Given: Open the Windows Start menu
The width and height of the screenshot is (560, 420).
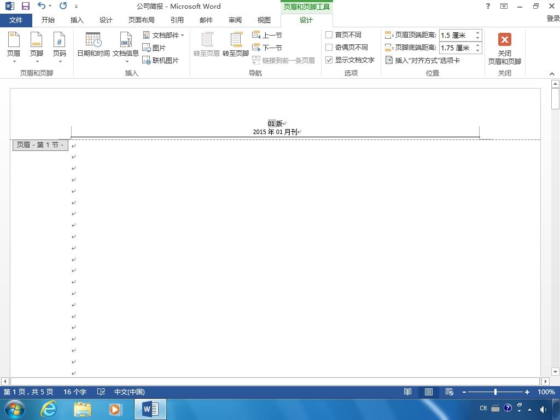Looking at the screenshot, I should click(x=14, y=409).
